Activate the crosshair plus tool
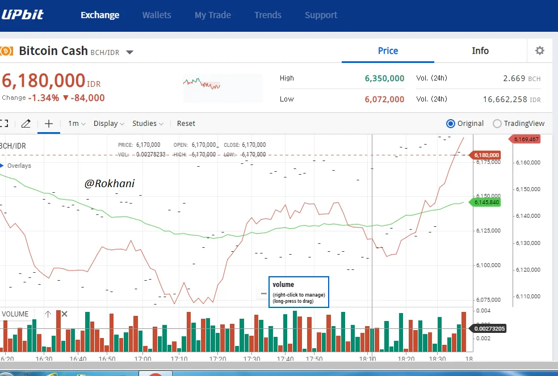Screen dimensions: 558x376 click(49, 123)
